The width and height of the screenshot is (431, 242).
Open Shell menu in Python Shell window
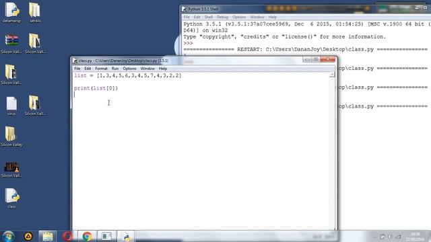click(209, 17)
